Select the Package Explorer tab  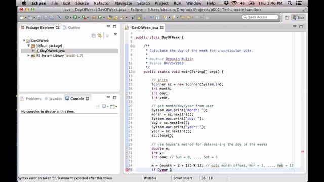click(40, 28)
